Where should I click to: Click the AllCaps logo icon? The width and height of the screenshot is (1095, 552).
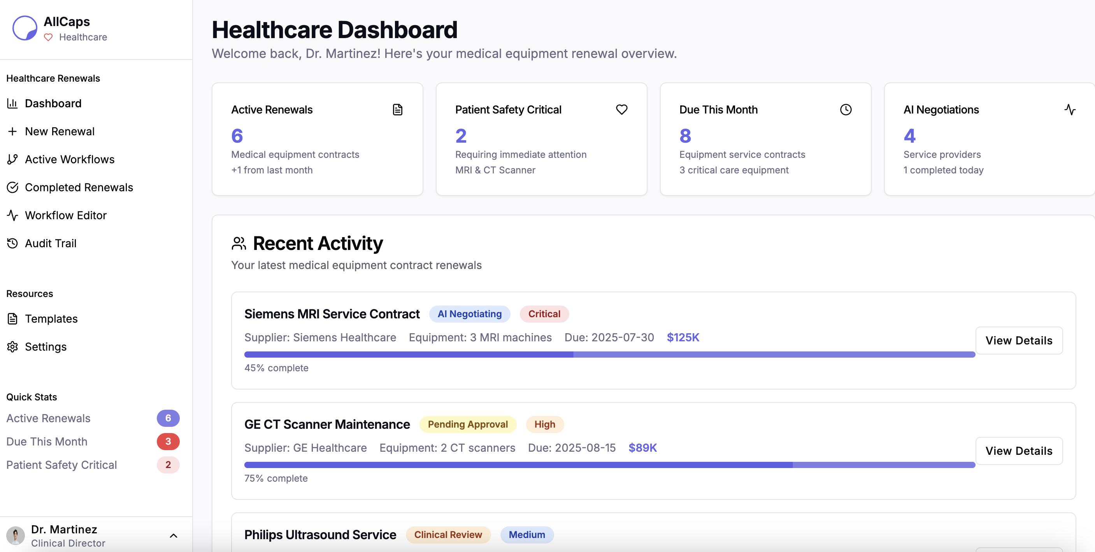pos(25,28)
